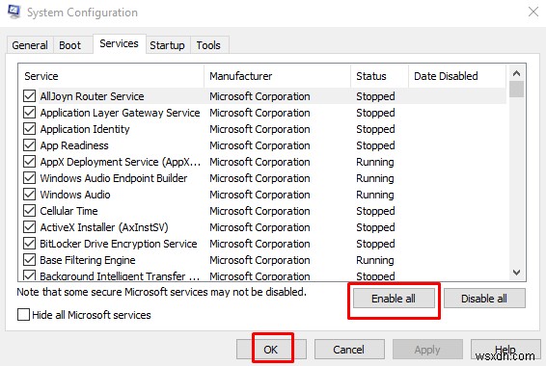Toggle the Cellular Time checkbox
The height and width of the screenshot is (366, 546).
click(30, 210)
